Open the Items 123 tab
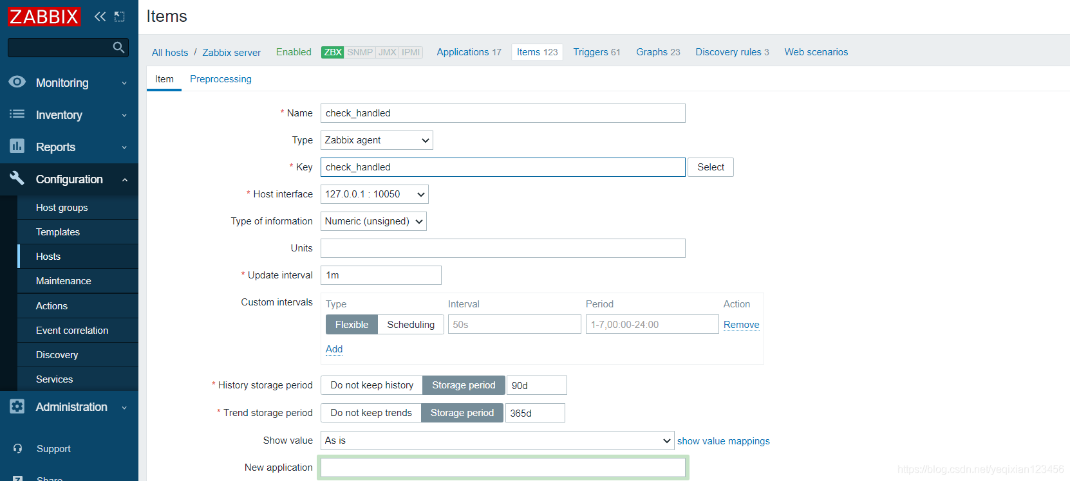This screenshot has width=1070, height=481. tap(537, 52)
